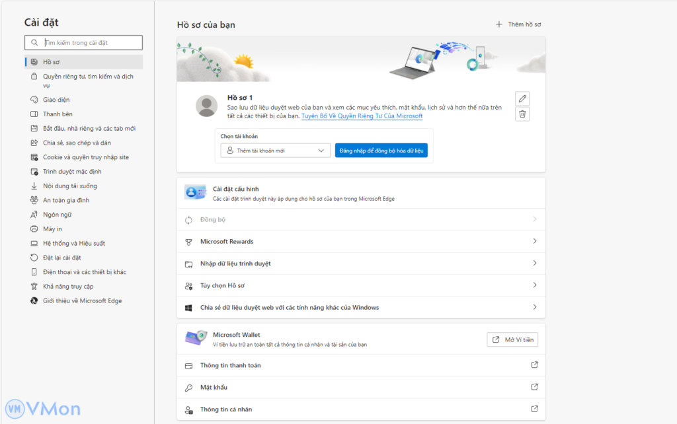677x424 pixels.
Task: Click the Microsoft Rewards trophy icon
Action: click(188, 242)
